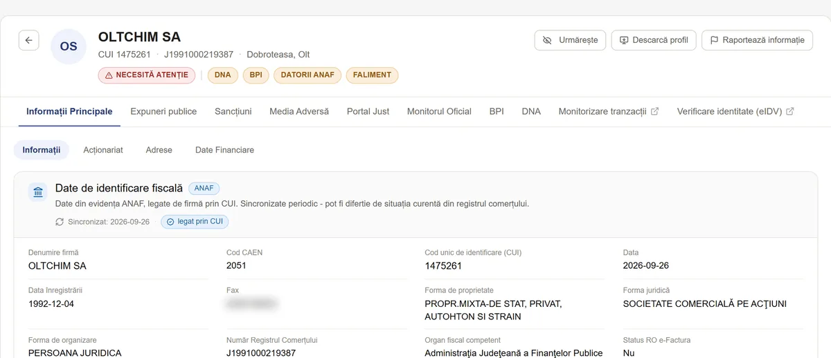Click the Sincronizat: 2026-09-26 text

pyautogui.click(x=109, y=222)
